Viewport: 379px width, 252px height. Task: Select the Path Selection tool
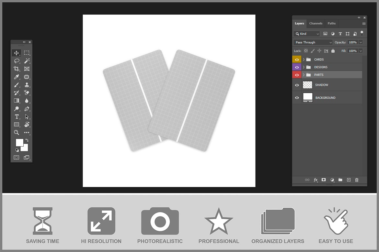coord(27,116)
